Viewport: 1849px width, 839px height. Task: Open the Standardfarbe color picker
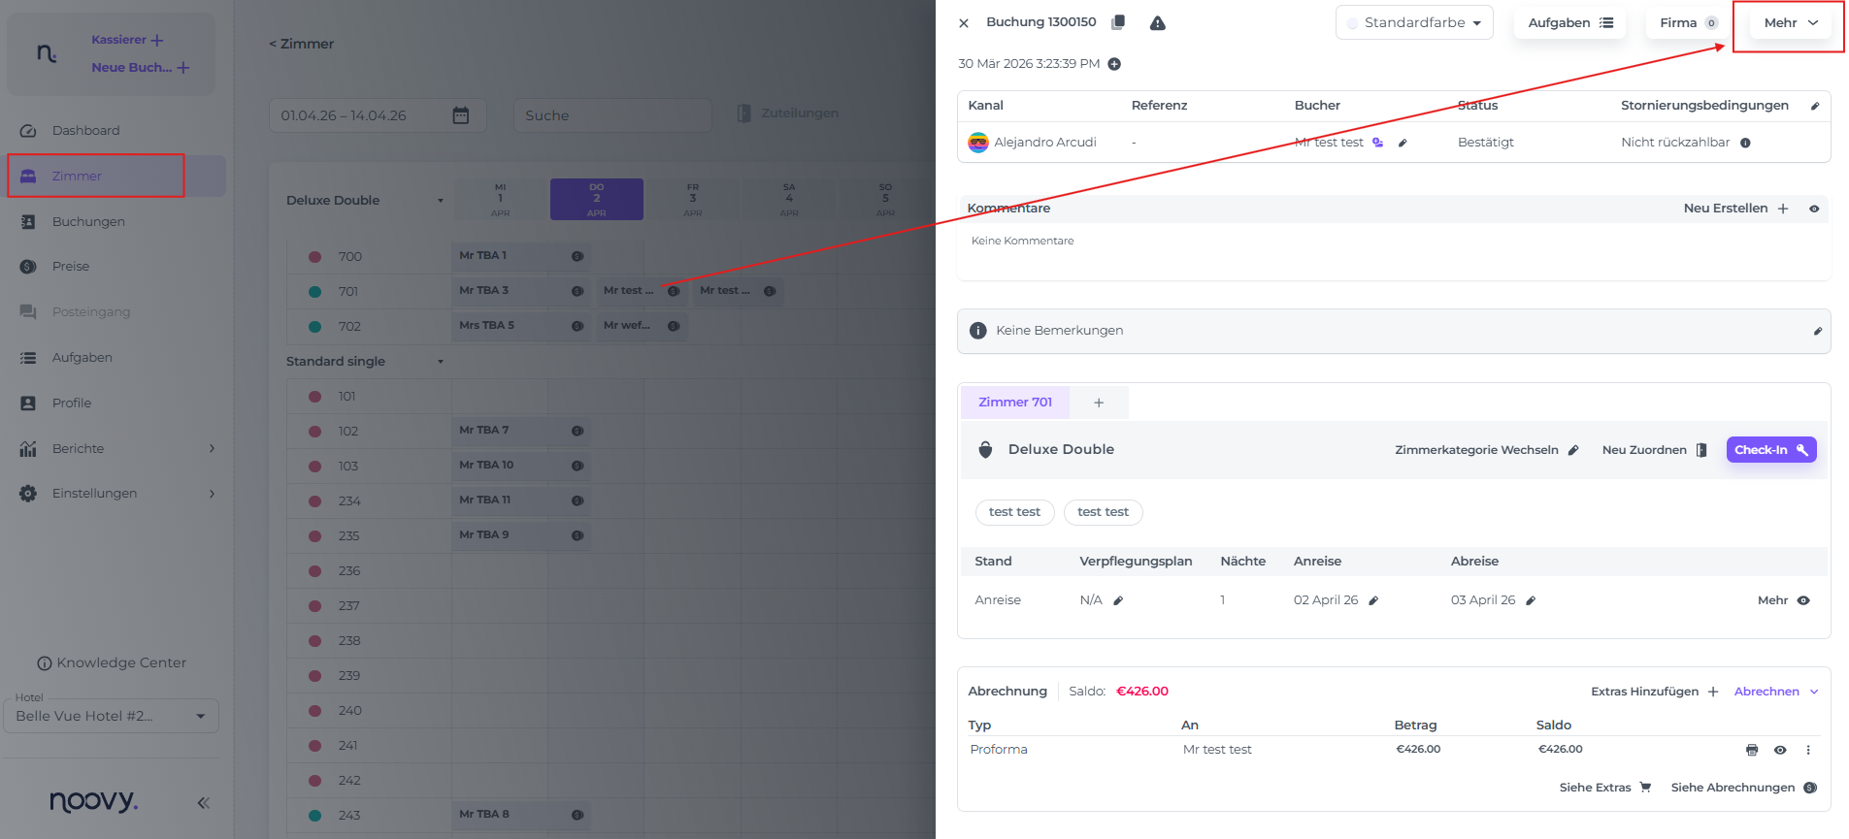click(1413, 23)
